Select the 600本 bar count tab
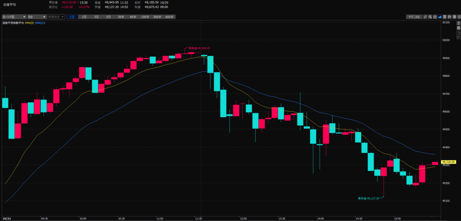This screenshot has height=221, width=461. click(169, 17)
